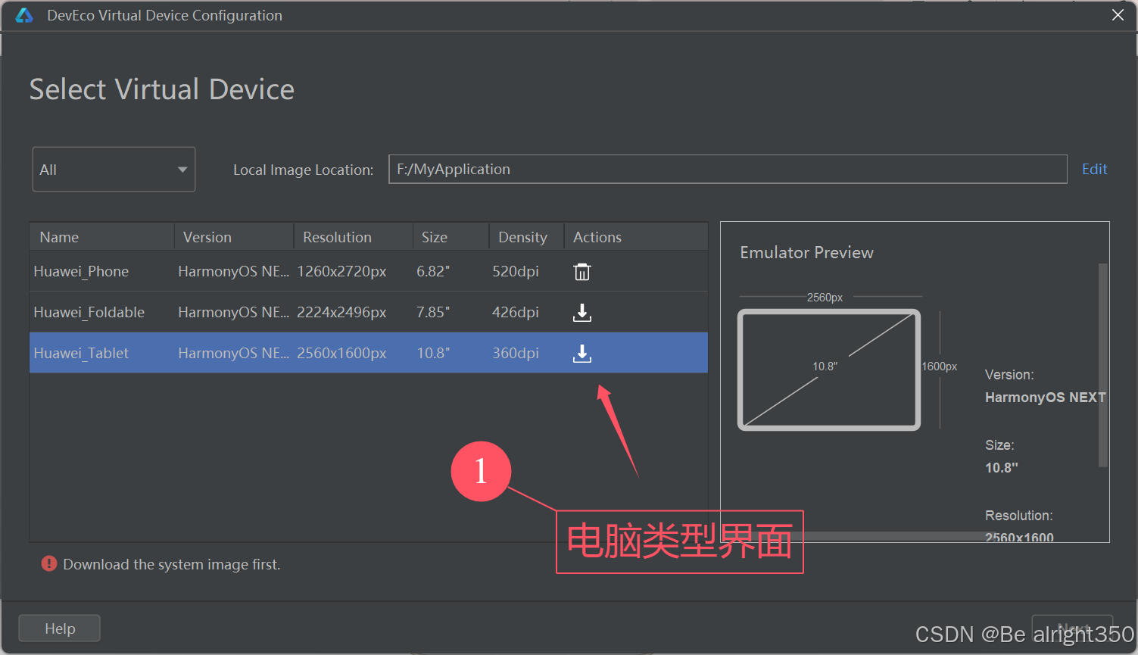Click the 426dpi density cell
Screen dimensions: 1138x655
[x=516, y=312]
